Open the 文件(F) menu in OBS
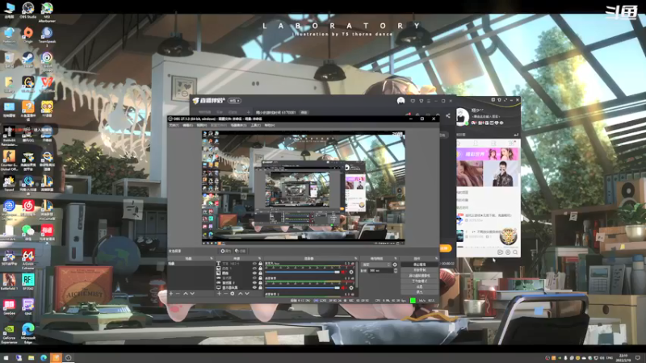 174,125
